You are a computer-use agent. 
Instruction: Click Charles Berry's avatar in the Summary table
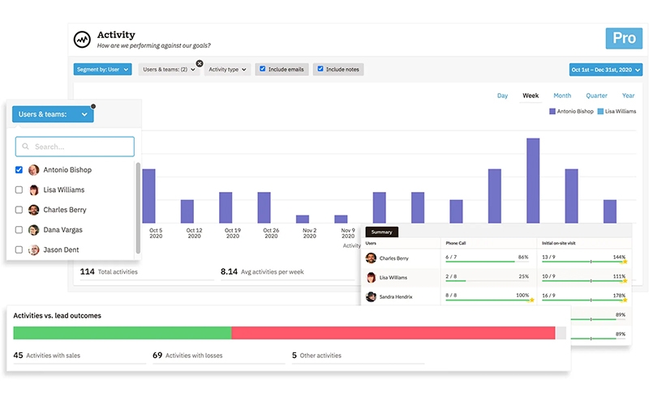(x=371, y=258)
